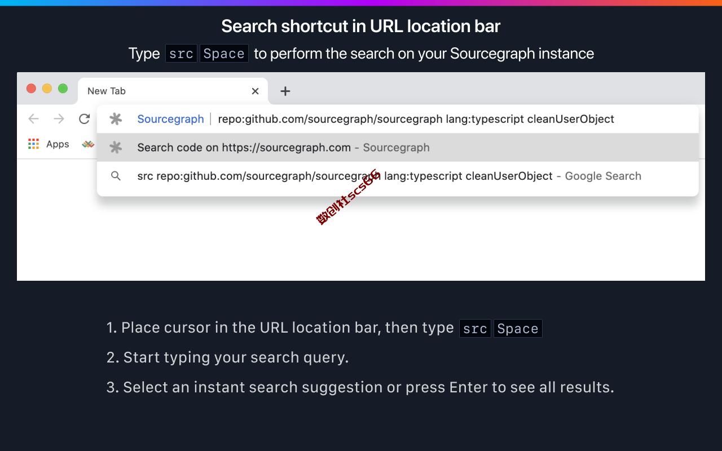Click the asterisk icon on the Search code suggestion
722x451 pixels.
116,148
